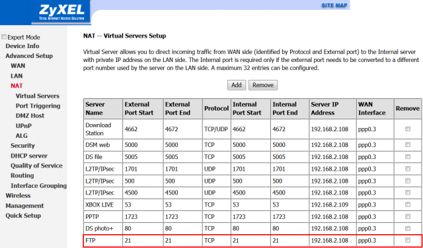This screenshot has width=423, height=248.
Task: Click the 'Server IP Address' column header
Action: coord(332,109)
